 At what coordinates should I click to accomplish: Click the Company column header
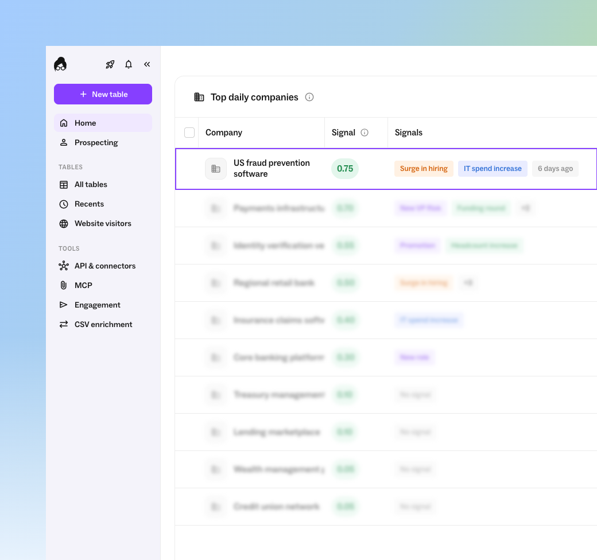(224, 133)
